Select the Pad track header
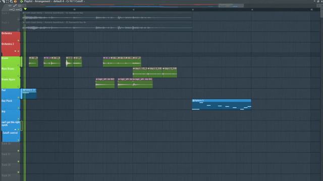 [11, 94]
